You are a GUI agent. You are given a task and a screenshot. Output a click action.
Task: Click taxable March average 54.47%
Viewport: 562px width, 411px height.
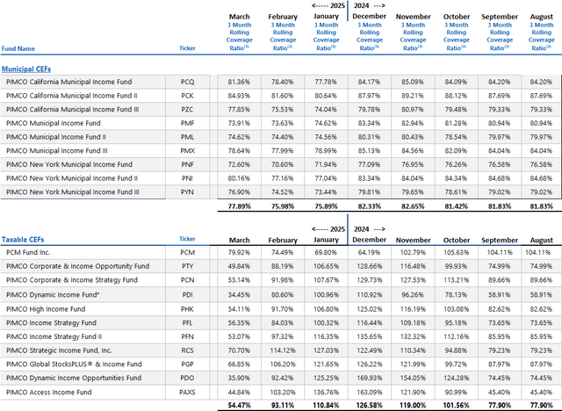click(240, 406)
